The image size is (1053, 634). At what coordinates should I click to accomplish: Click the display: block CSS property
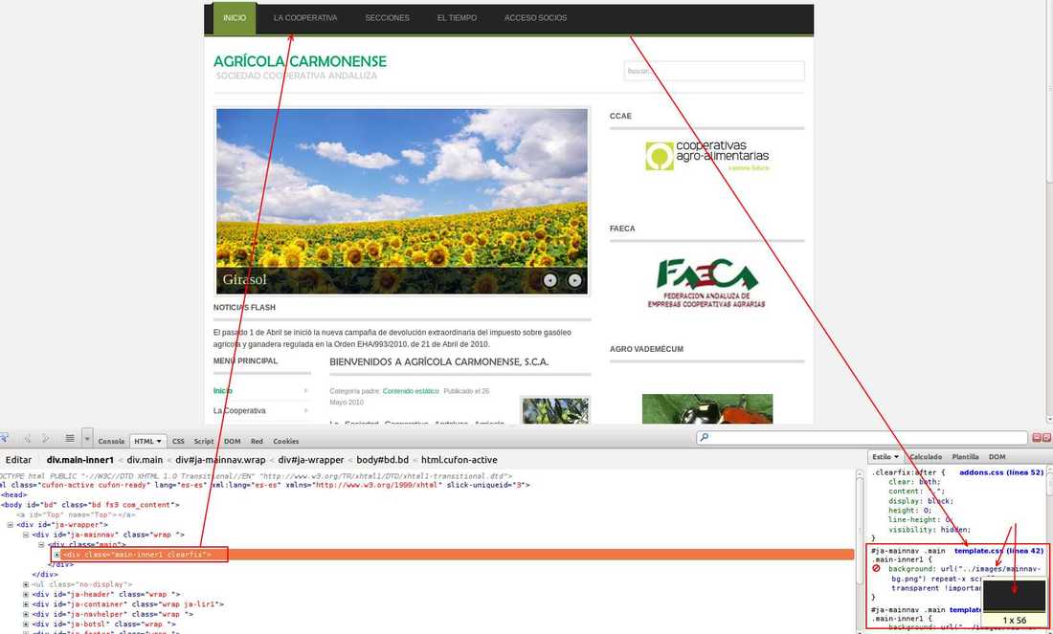tap(921, 501)
